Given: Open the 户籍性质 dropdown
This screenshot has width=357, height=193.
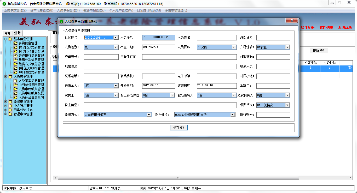Looking at the screenshot, I should click(x=287, y=47).
